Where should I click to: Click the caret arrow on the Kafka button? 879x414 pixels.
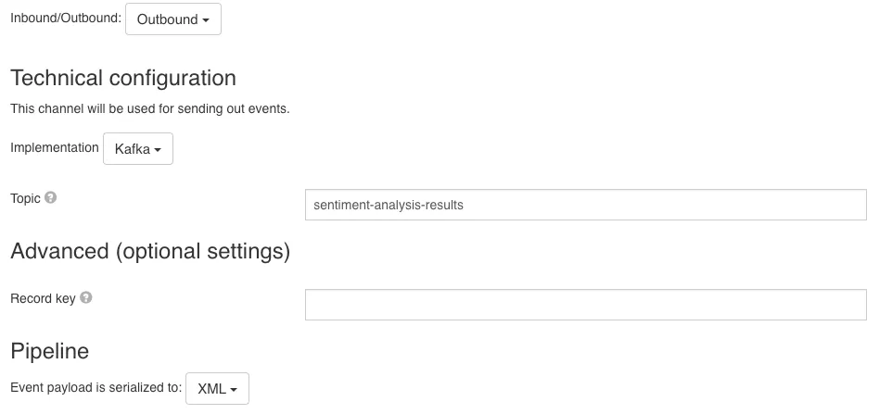pyautogui.click(x=158, y=150)
